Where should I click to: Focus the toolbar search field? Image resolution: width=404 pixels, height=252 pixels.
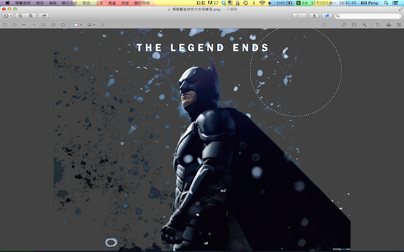point(368,16)
